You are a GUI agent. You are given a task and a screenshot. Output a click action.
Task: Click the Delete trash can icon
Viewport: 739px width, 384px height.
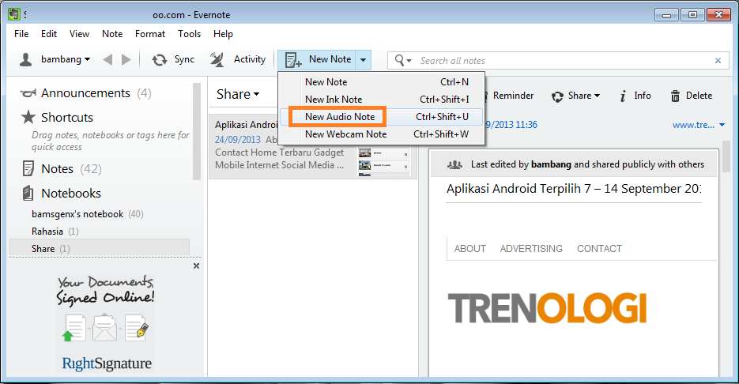pyautogui.click(x=675, y=96)
